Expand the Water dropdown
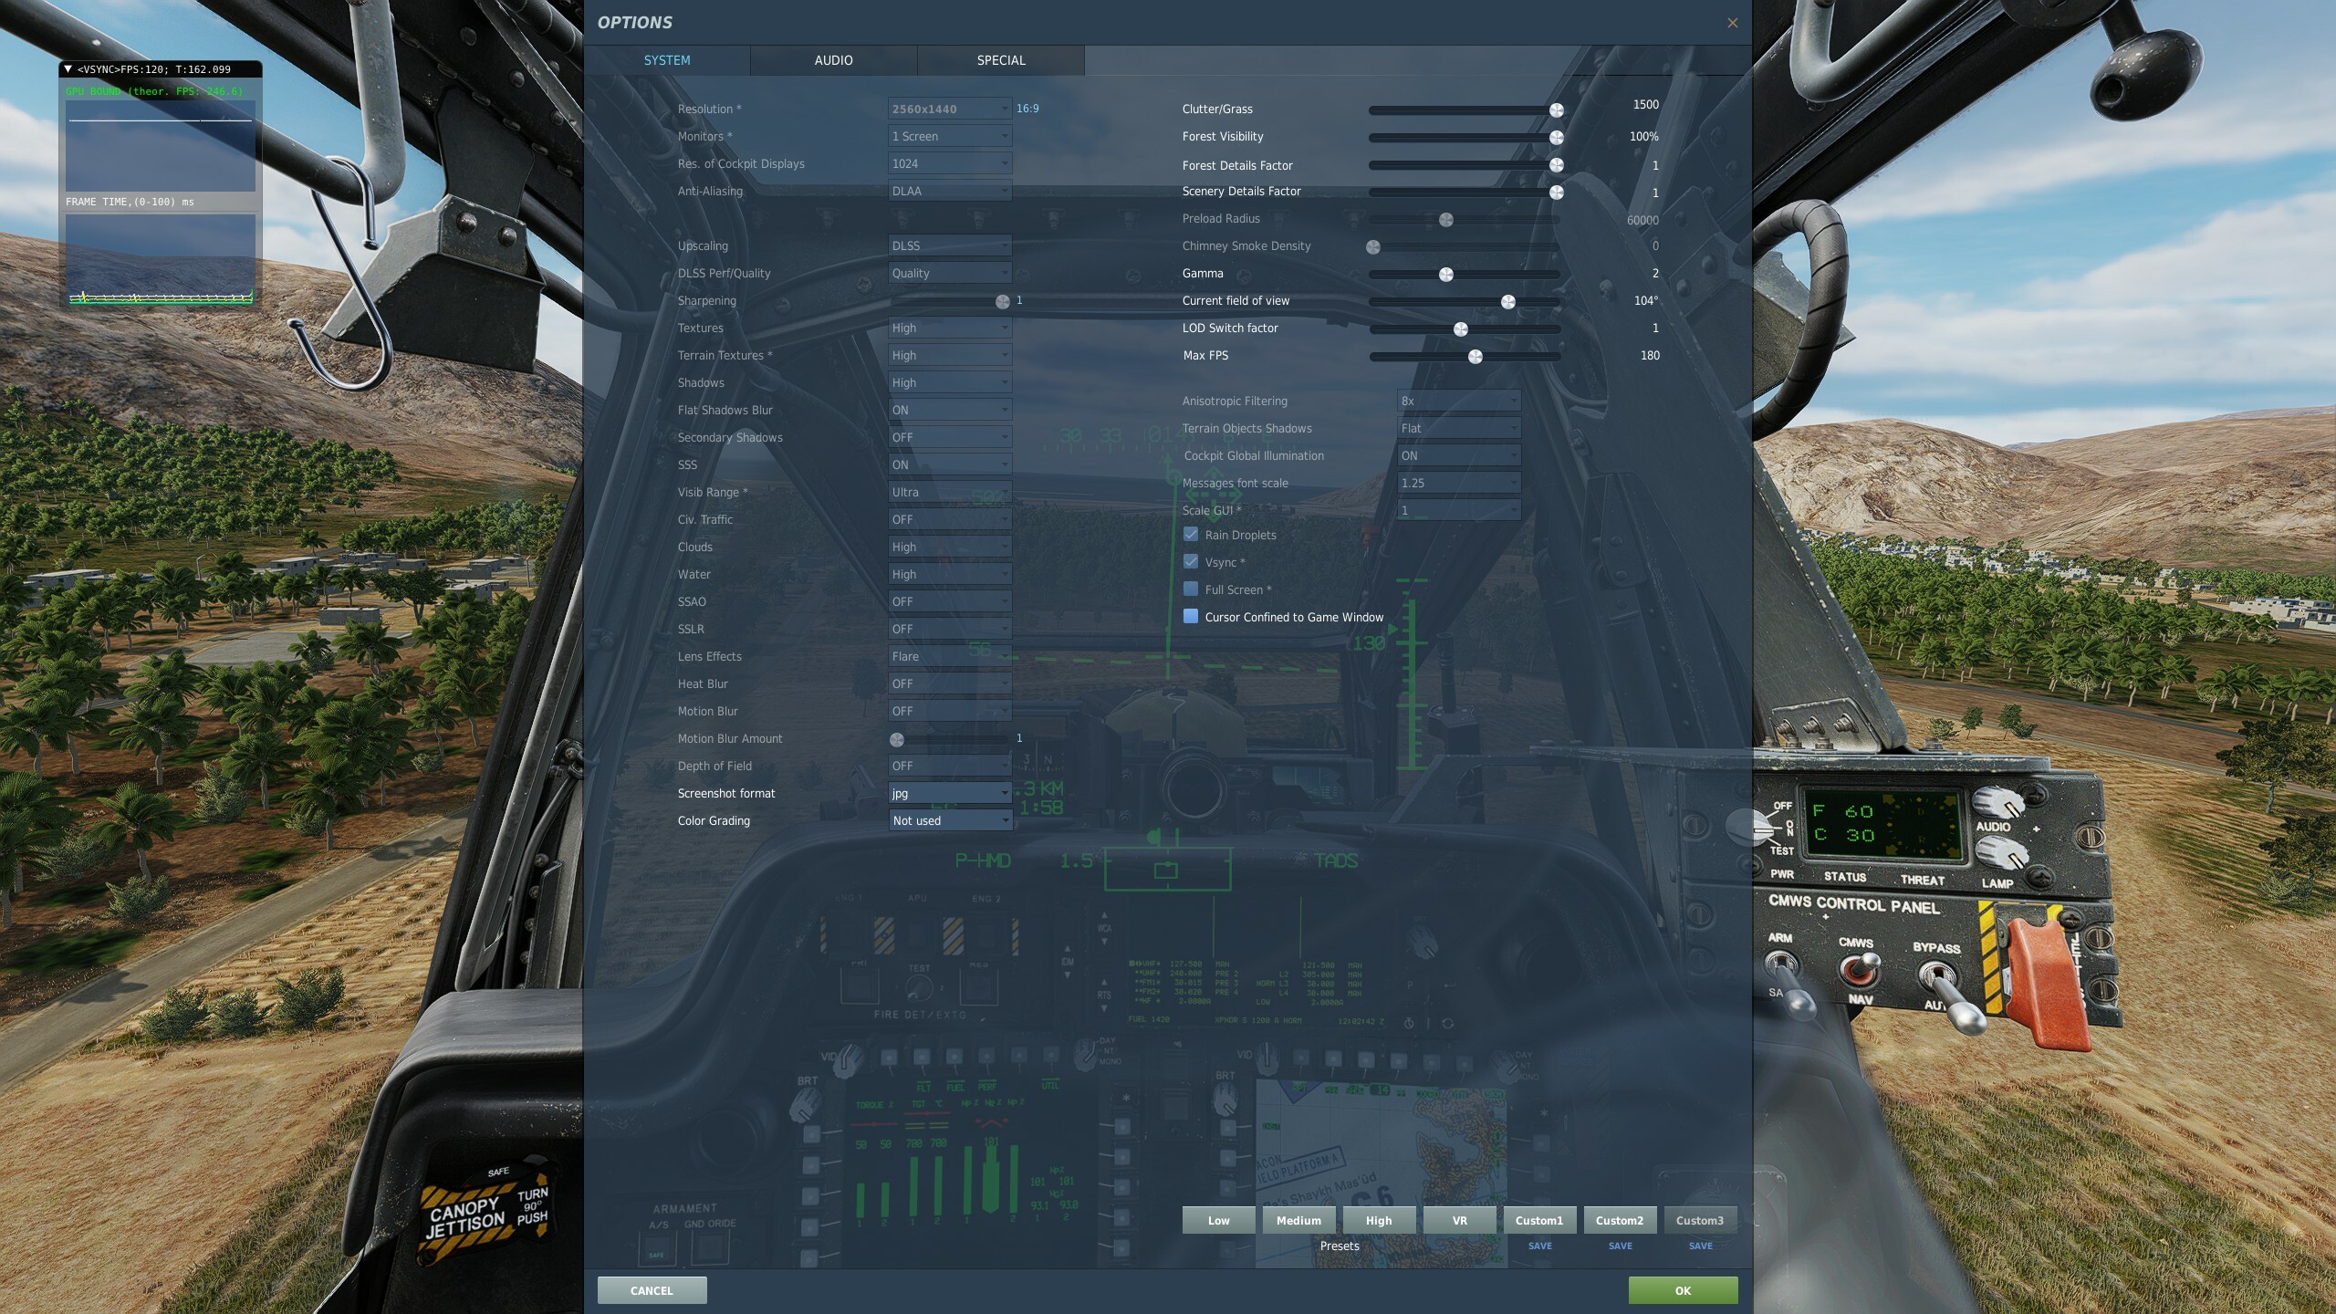Screen dimensions: 2336x1314 pyautogui.click(x=950, y=574)
